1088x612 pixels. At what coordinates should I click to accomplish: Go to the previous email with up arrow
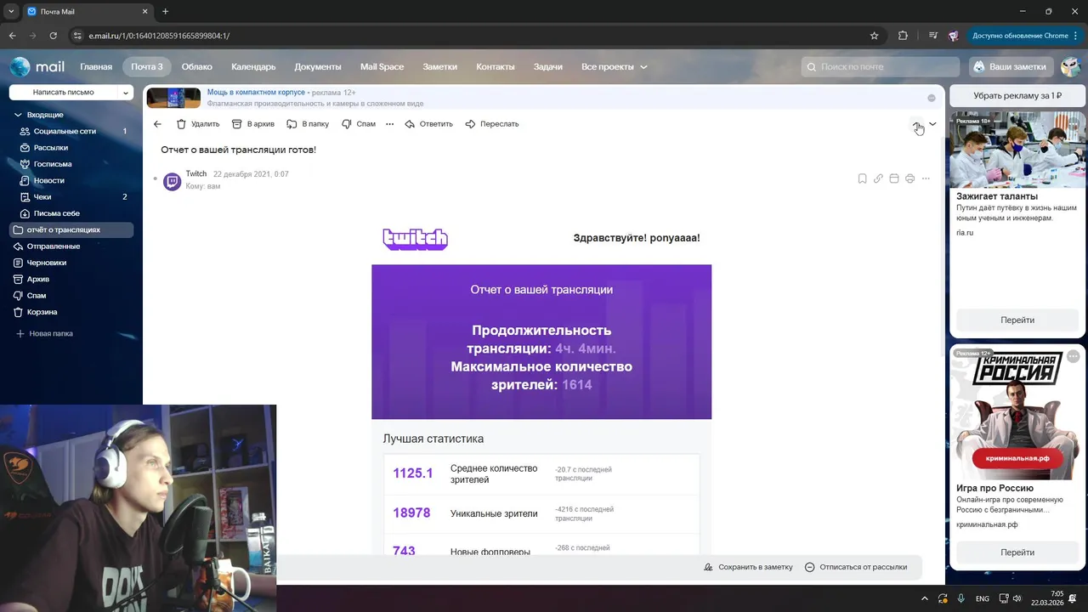coord(917,124)
